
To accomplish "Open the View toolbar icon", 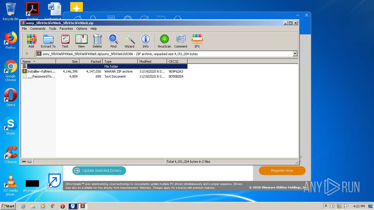I will (x=81, y=41).
